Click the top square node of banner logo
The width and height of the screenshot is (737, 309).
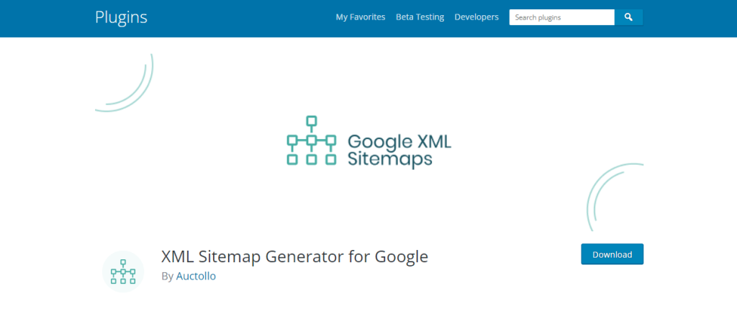tap(311, 120)
